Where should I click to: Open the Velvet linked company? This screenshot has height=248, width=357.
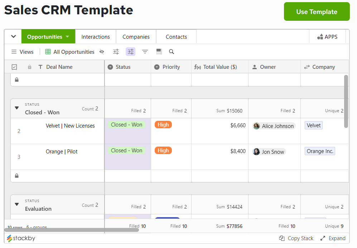coord(314,125)
